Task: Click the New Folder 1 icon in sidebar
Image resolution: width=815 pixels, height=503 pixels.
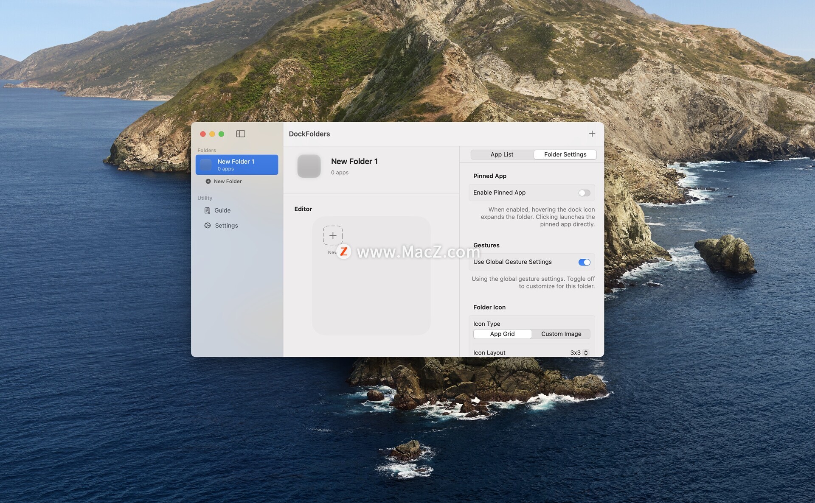Action: point(206,165)
